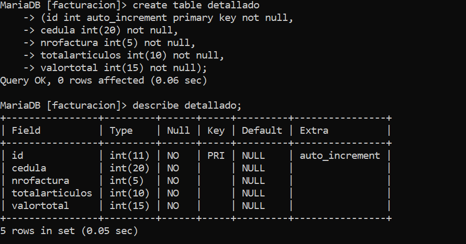
Task: Click the 'valortotal int(15) not null);' line
Action: pyautogui.click(x=124, y=68)
